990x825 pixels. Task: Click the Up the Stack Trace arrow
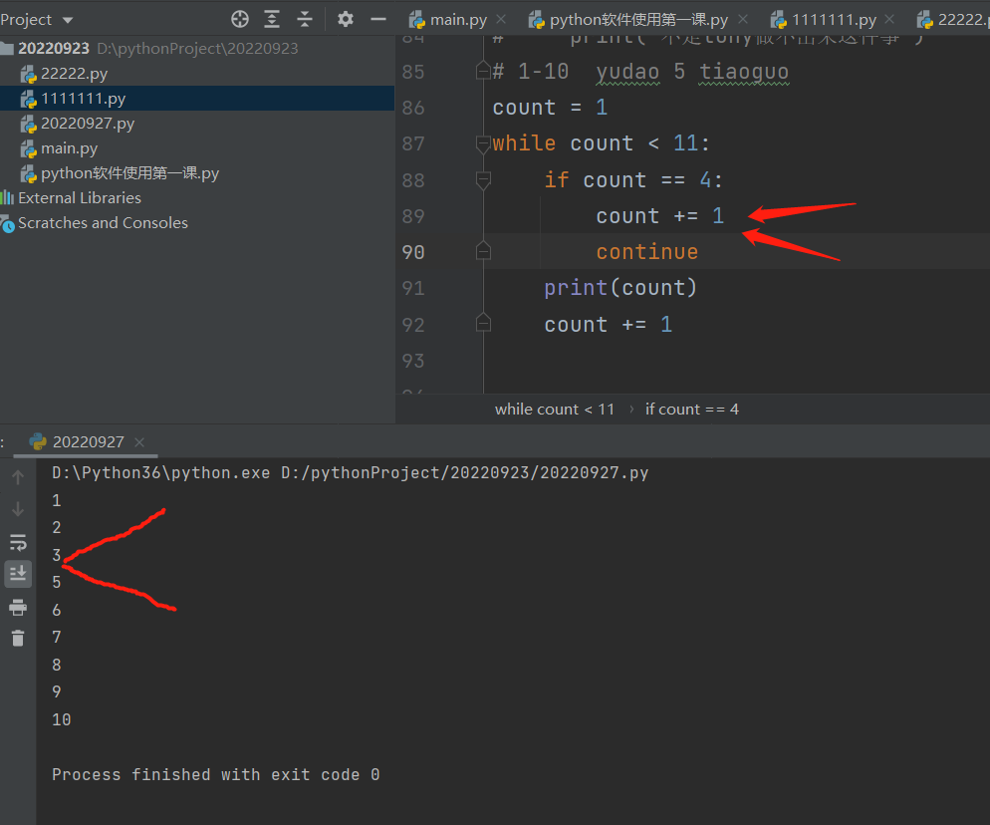coord(18,477)
